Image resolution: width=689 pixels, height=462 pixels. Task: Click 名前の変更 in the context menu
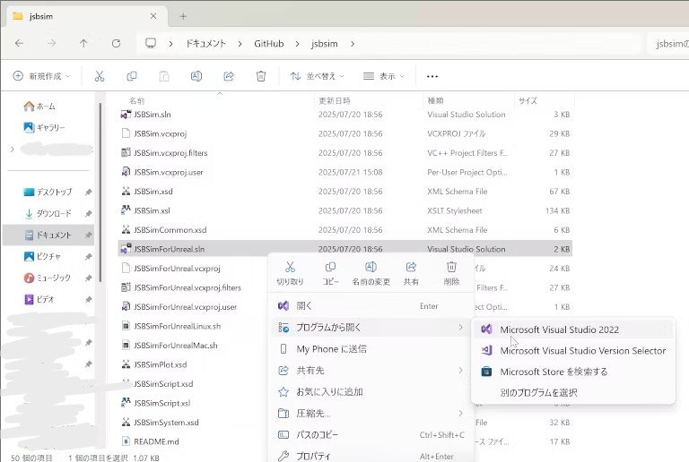(371, 273)
